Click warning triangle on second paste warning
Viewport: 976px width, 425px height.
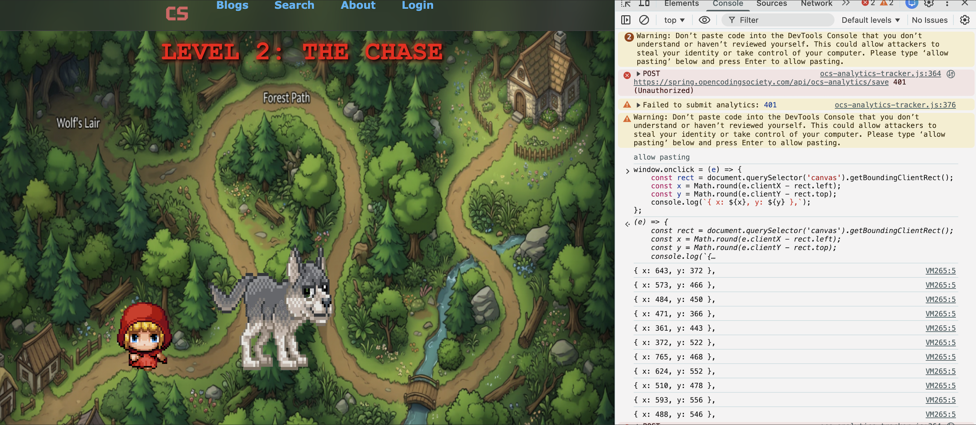click(627, 118)
